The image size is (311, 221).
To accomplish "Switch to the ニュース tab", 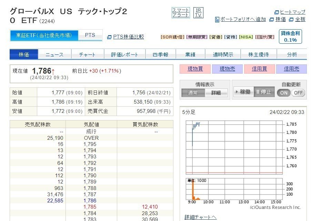I will point(54,54).
